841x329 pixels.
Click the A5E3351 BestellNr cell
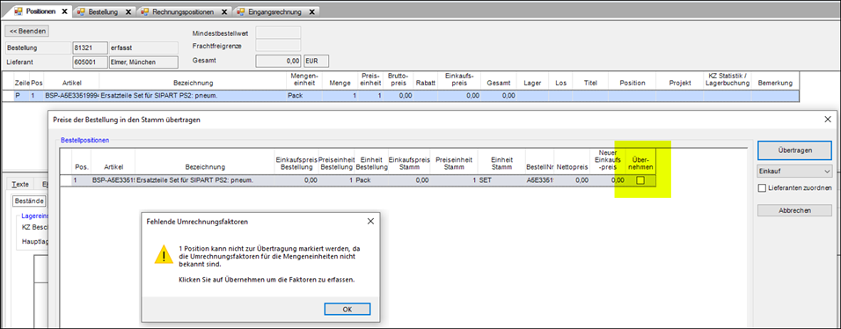pyautogui.click(x=539, y=181)
